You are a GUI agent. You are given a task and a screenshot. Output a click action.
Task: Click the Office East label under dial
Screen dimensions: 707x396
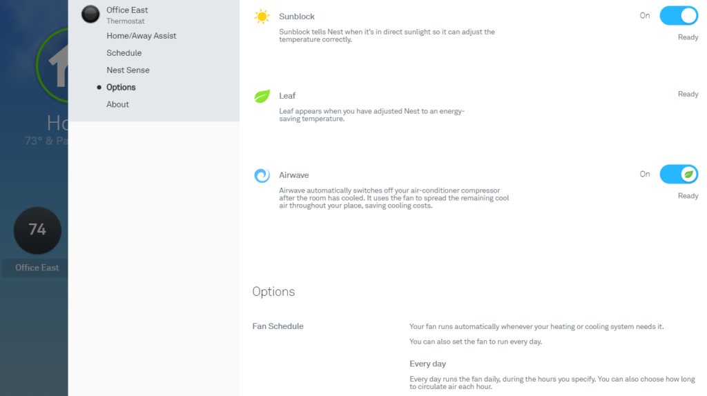tap(37, 268)
